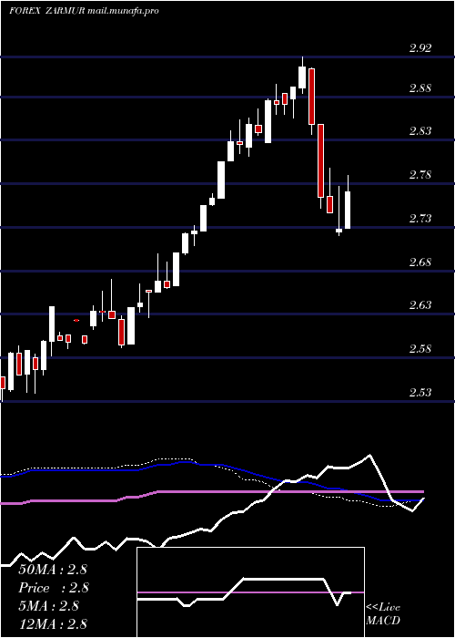Viewport: 455px width, 638px height.
Task: Click the 2.63 price axis label
Action: click(420, 304)
